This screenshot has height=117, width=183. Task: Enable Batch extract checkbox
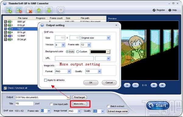(x=108, y=106)
